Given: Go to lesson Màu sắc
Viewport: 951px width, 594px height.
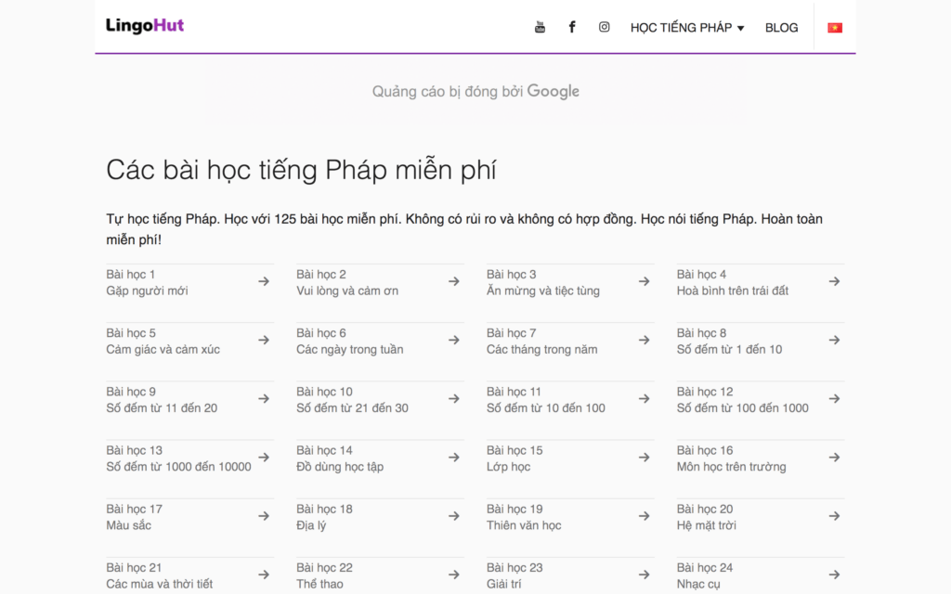Looking at the screenshot, I should coord(128,525).
